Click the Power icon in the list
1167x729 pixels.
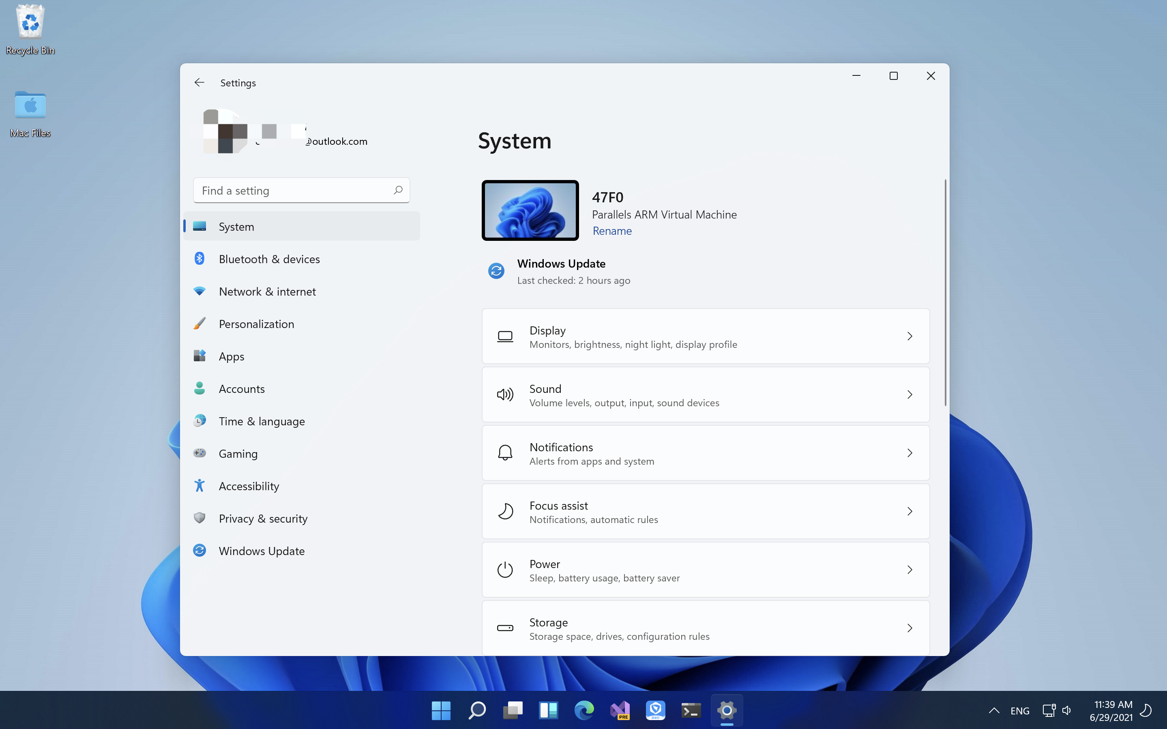pyautogui.click(x=505, y=569)
